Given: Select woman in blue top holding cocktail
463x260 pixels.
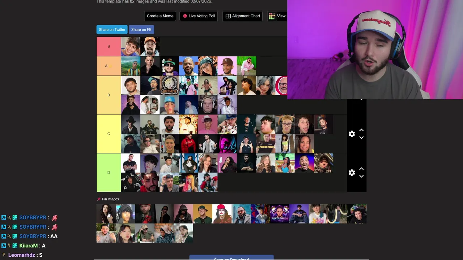Looking at the screenshot, I should point(285,163).
